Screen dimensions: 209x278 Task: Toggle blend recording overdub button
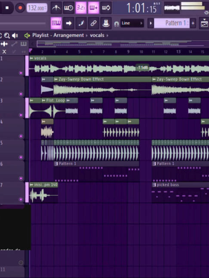[x=93, y=8]
